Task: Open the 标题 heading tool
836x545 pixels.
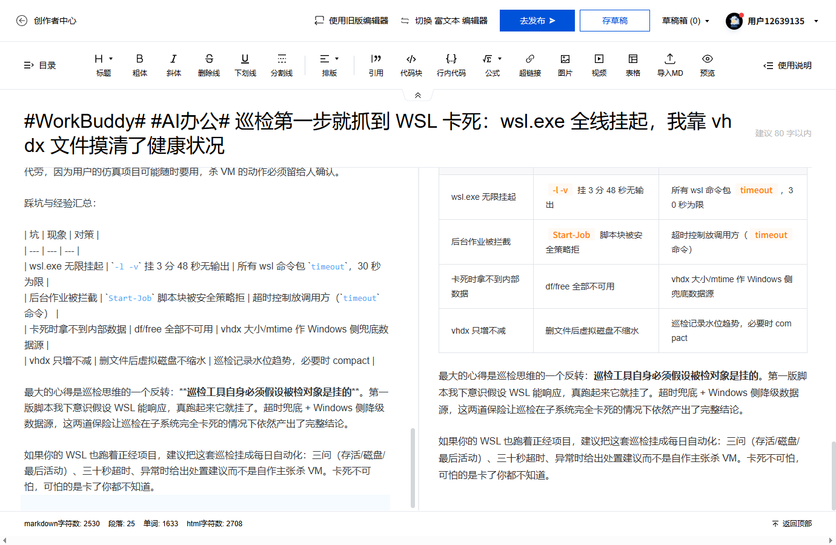Action: click(x=104, y=65)
